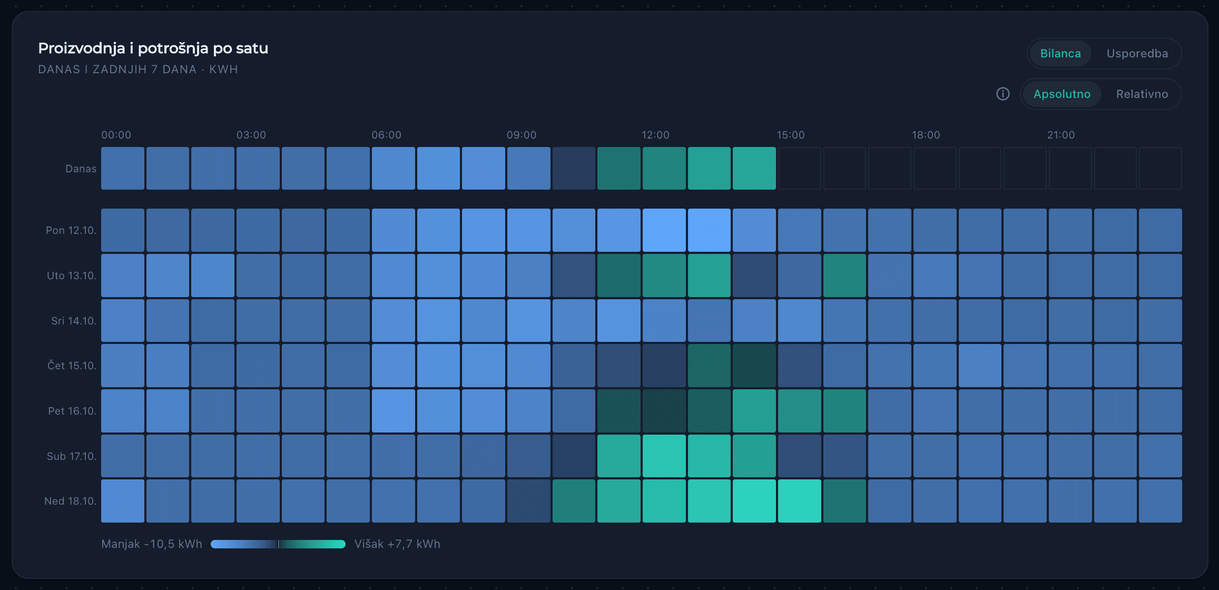This screenshot has width=1219, height=590.
Task: Click the 12:00 column header
Action: point(655,135)
